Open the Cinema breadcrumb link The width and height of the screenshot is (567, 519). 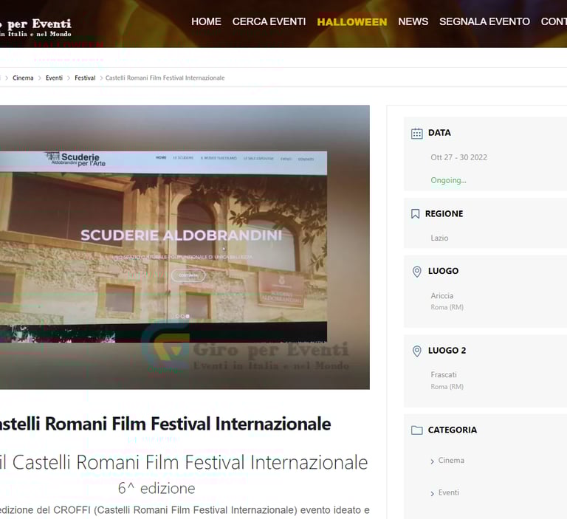coord(23,78)
